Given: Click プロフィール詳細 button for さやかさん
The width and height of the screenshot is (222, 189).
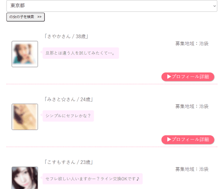Looking at the screenshot, I should 188,77.
